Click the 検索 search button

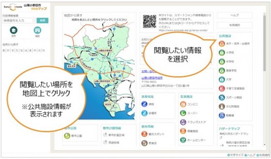point(43,20)
